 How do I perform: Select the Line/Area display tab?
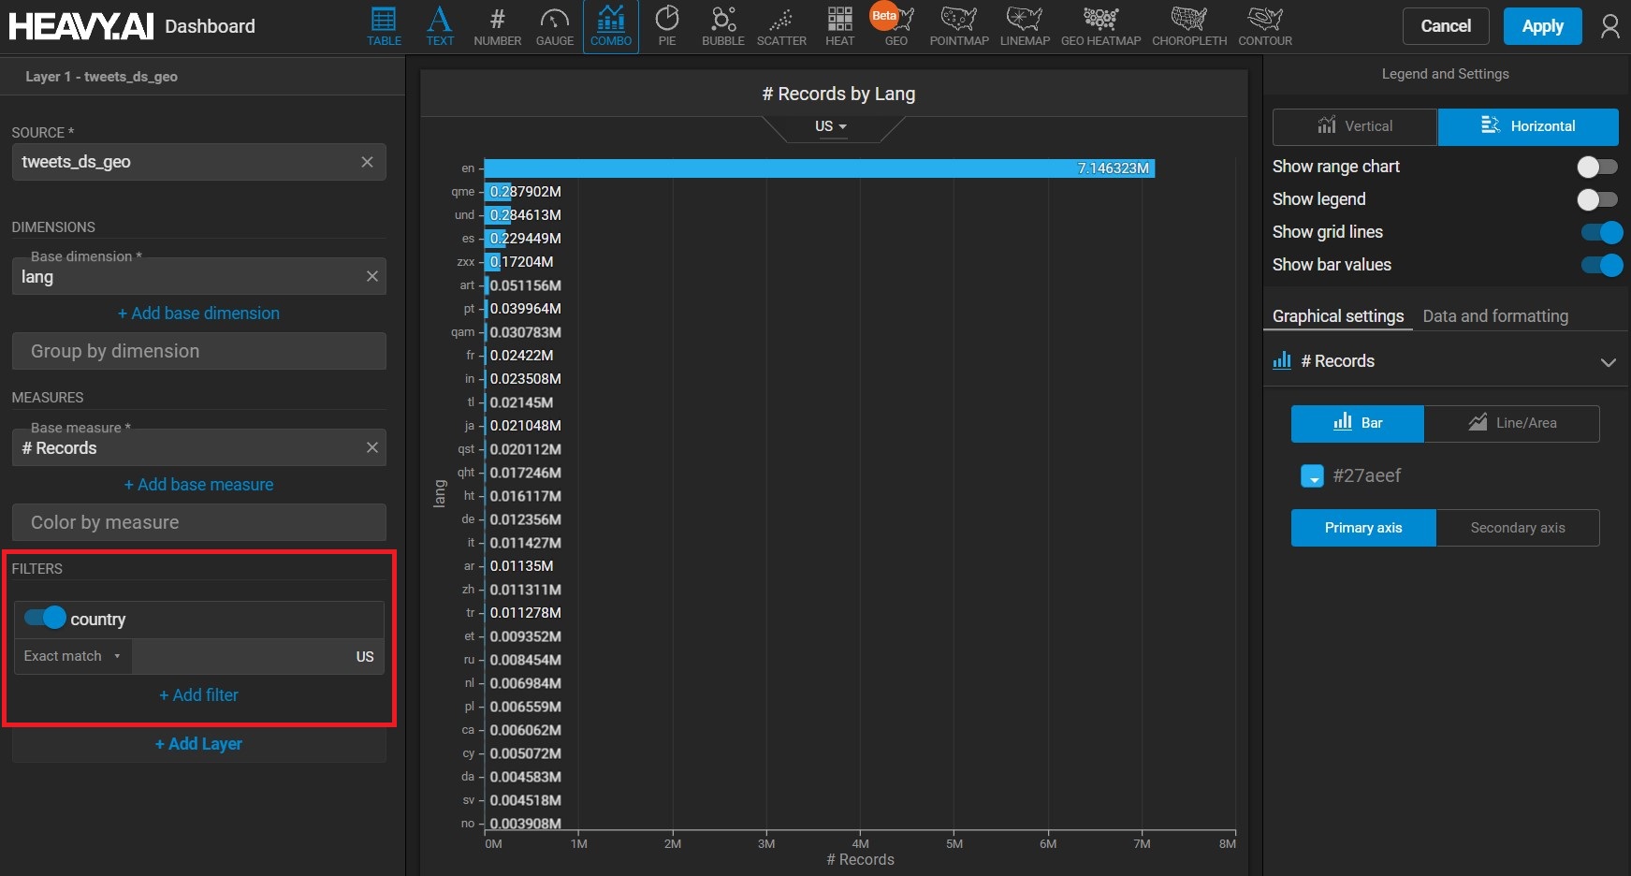pyautogui.click(x=1511, y=423)
